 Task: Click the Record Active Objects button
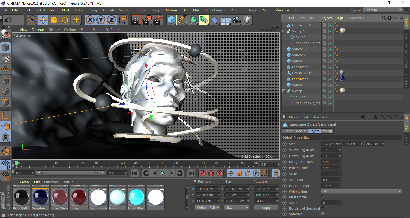[203, 173]
